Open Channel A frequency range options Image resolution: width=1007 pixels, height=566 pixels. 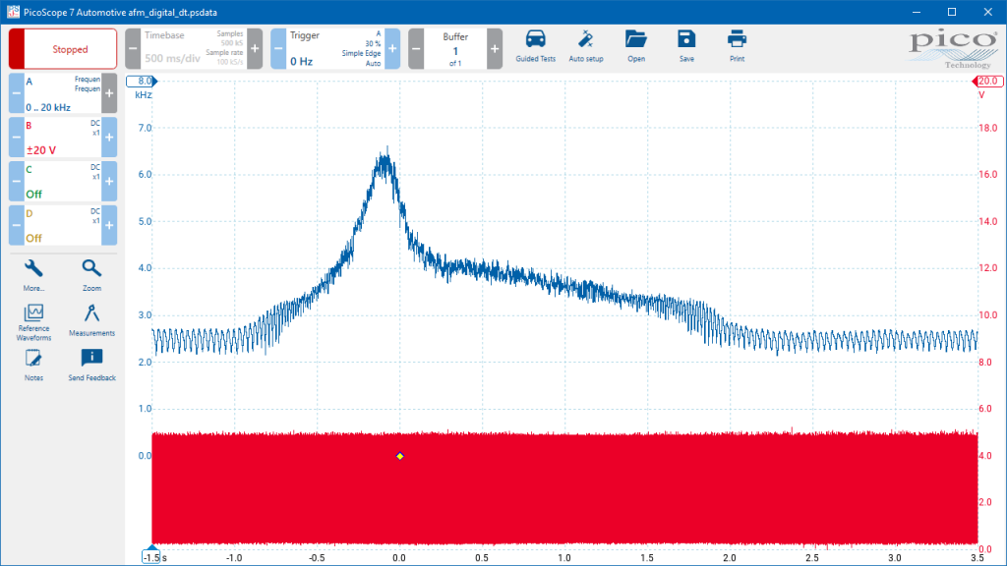tap(63, 93)
